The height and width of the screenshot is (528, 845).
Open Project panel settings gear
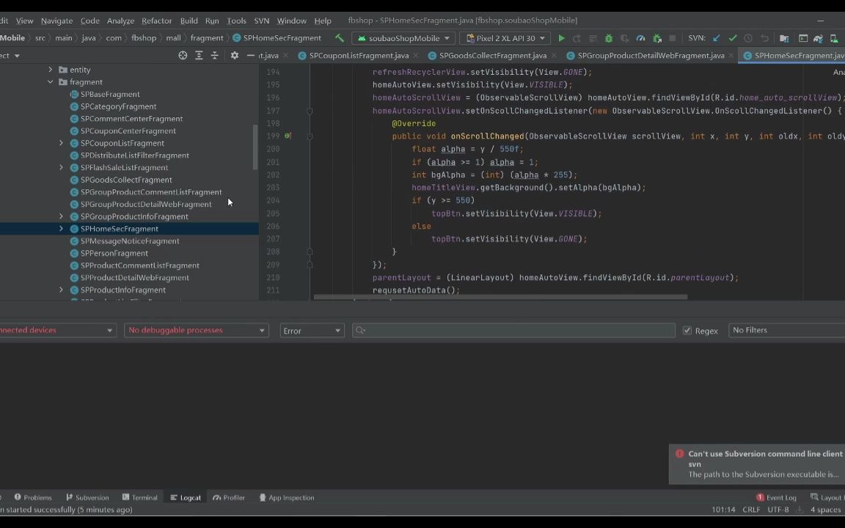(235, 56)
